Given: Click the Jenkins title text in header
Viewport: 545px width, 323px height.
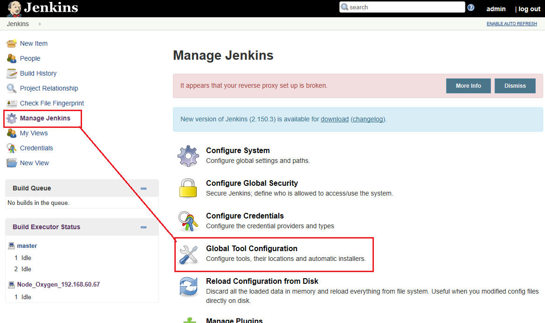Looking at the screenshot, I should click(51, 7).
